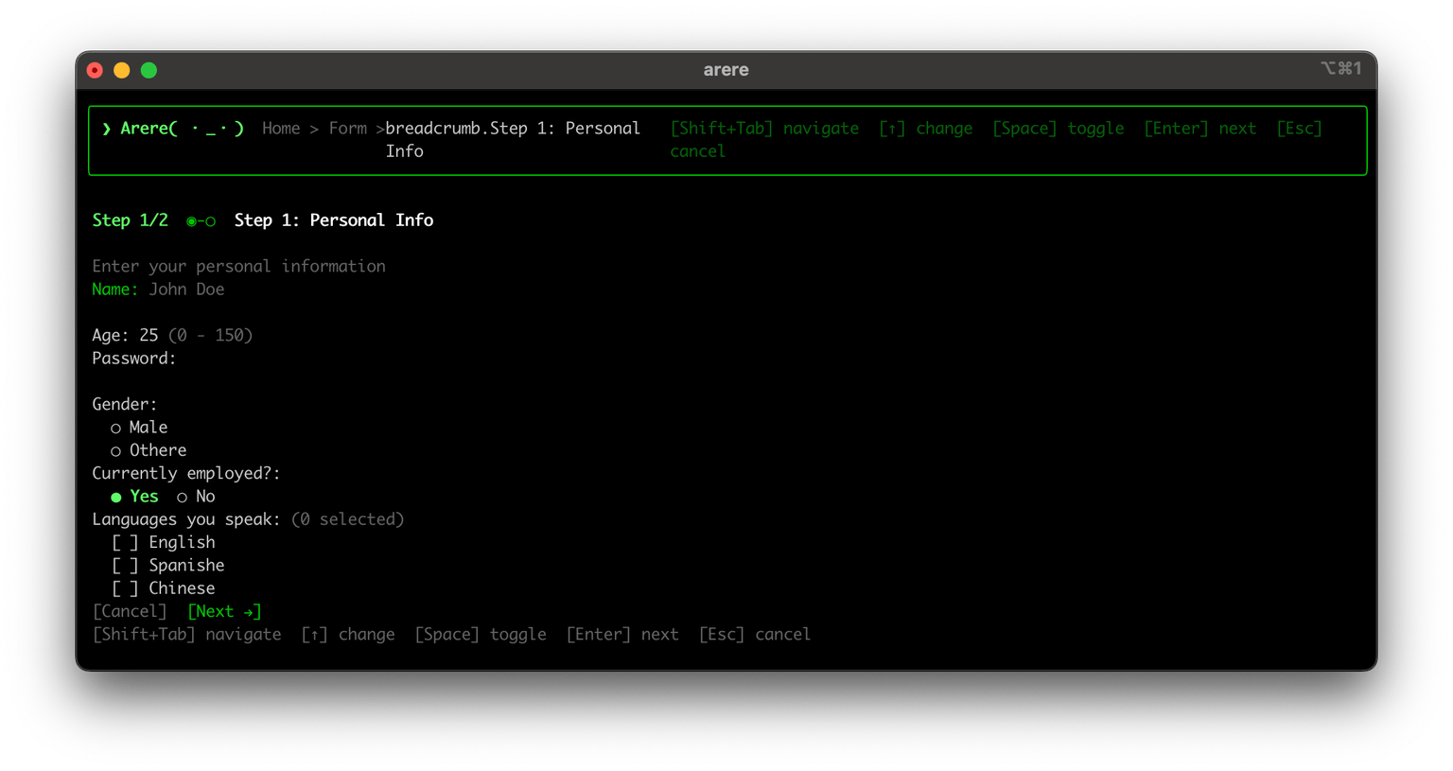
Task: Go to Home in the breadcrumb
Action: tap(281, 129)
